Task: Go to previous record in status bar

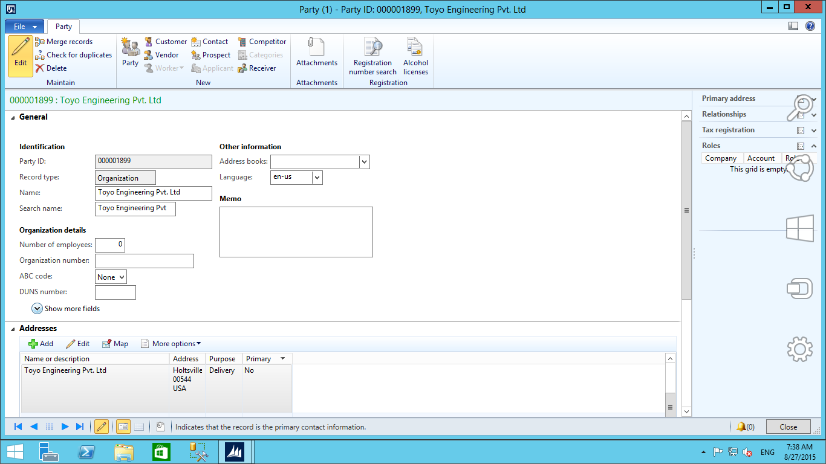Action: click(x=34, y=427)
